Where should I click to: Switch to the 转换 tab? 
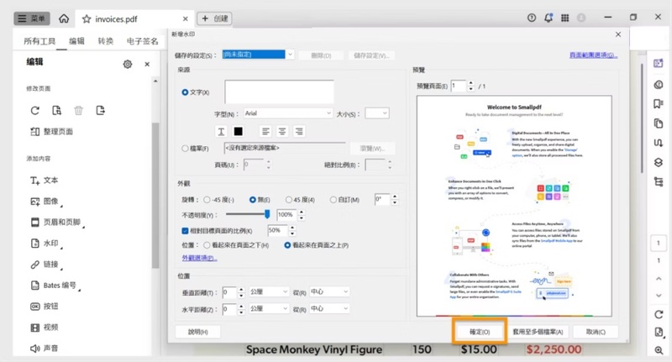(106, 41)
